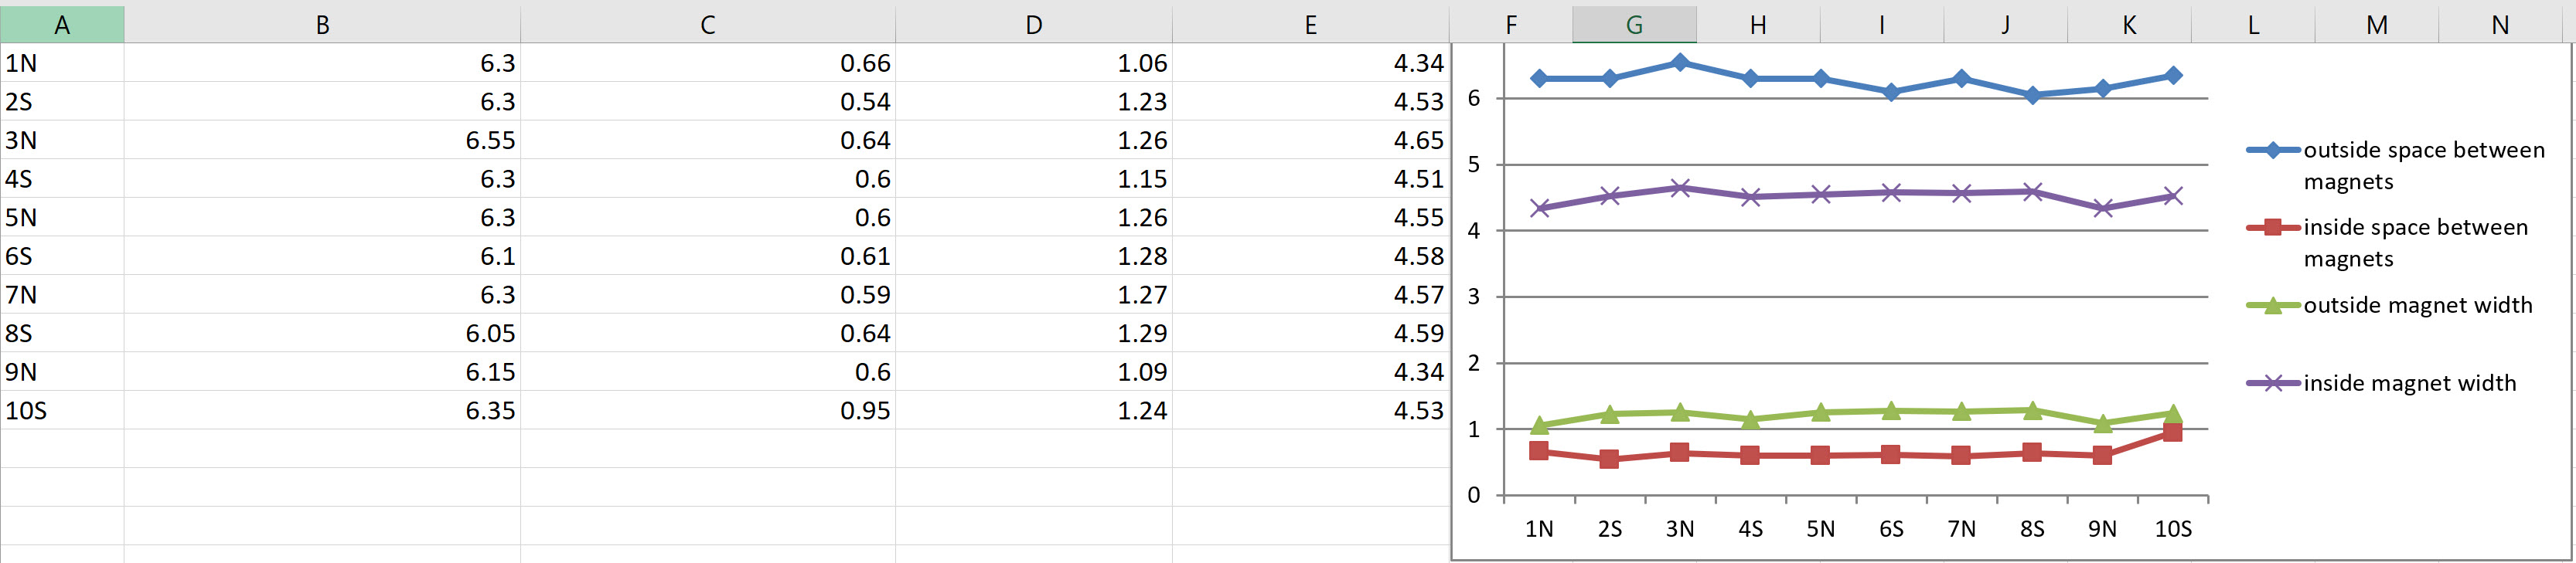Select column G header
The image size is (2576, 563).
click(1634, 24)
